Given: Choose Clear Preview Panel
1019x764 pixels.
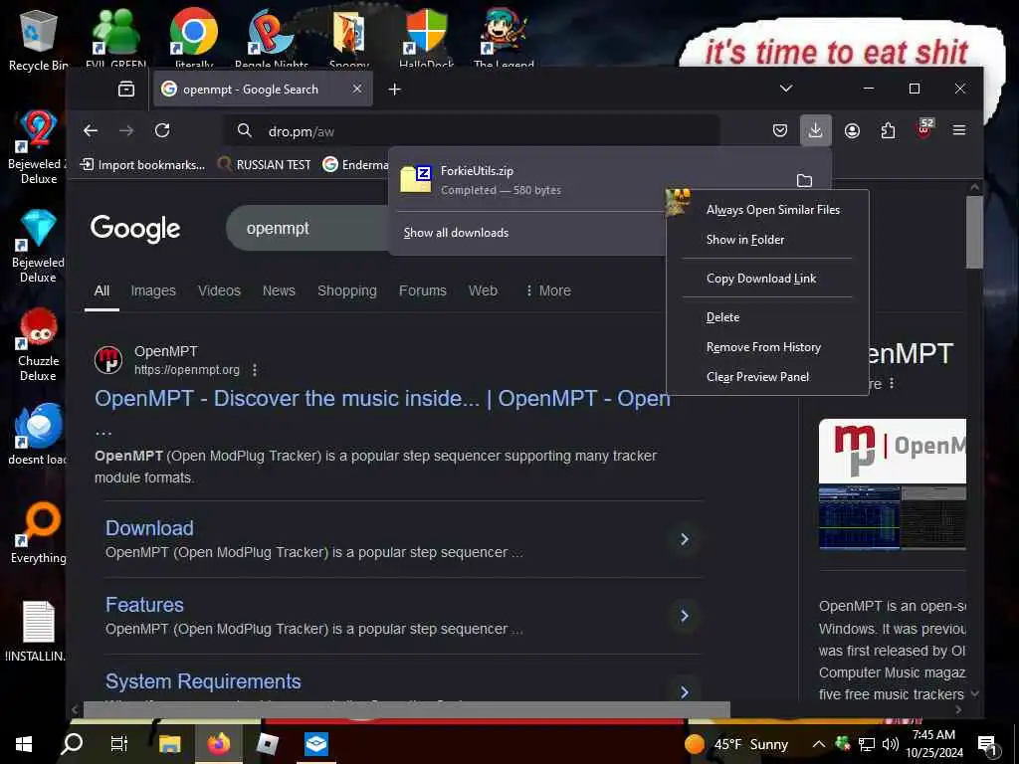Looking at the screenshot, I should pos(767,377).
